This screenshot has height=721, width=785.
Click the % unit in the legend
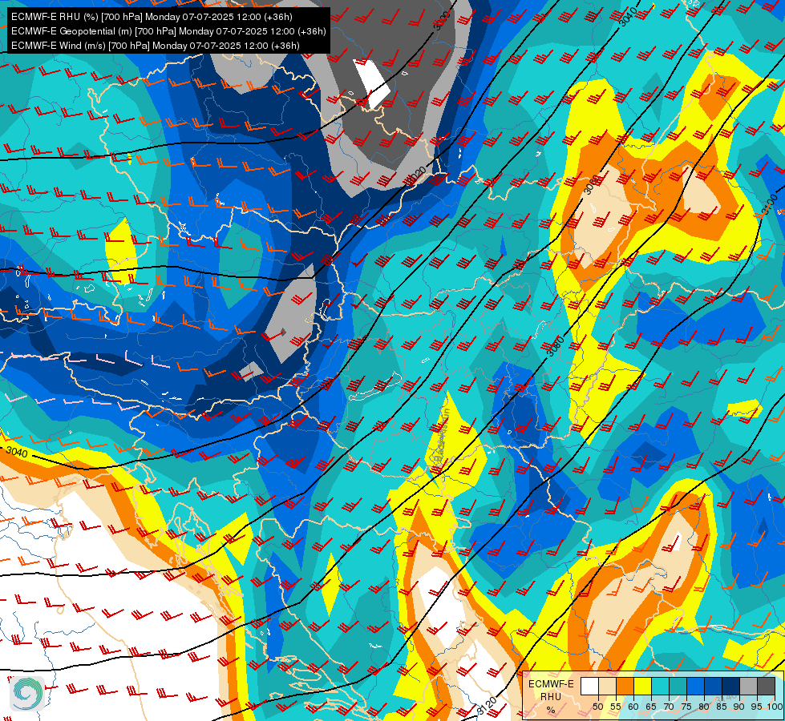click(x=551, y=710)
